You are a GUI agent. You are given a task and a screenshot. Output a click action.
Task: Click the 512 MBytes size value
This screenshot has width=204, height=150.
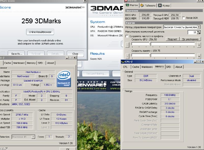(x=146, y=80)
